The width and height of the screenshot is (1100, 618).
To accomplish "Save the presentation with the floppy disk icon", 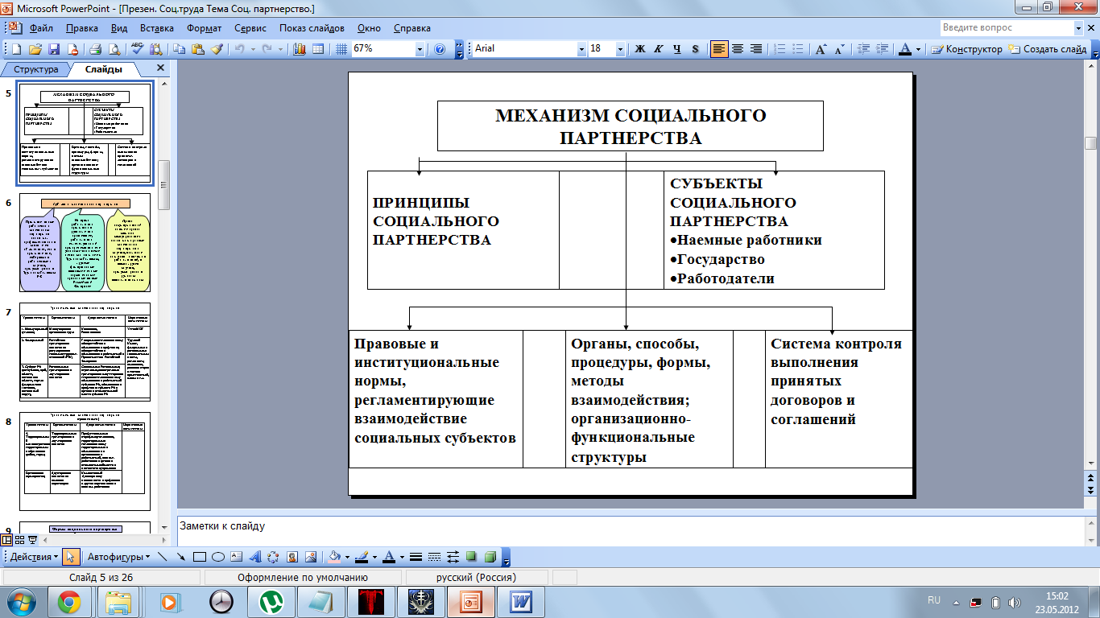I will click(54, 48).
